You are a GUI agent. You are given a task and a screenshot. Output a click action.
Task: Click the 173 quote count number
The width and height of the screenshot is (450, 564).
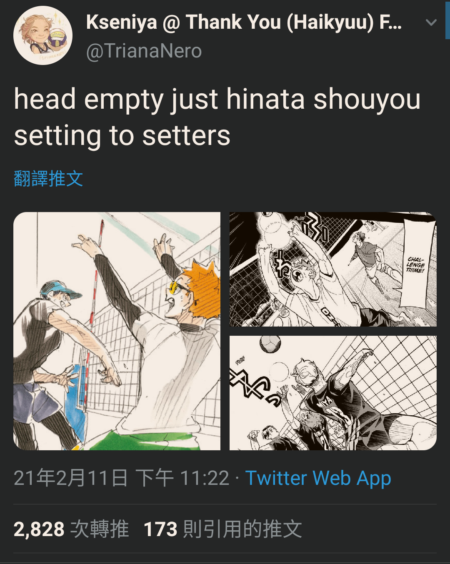[x=160, y=529]
